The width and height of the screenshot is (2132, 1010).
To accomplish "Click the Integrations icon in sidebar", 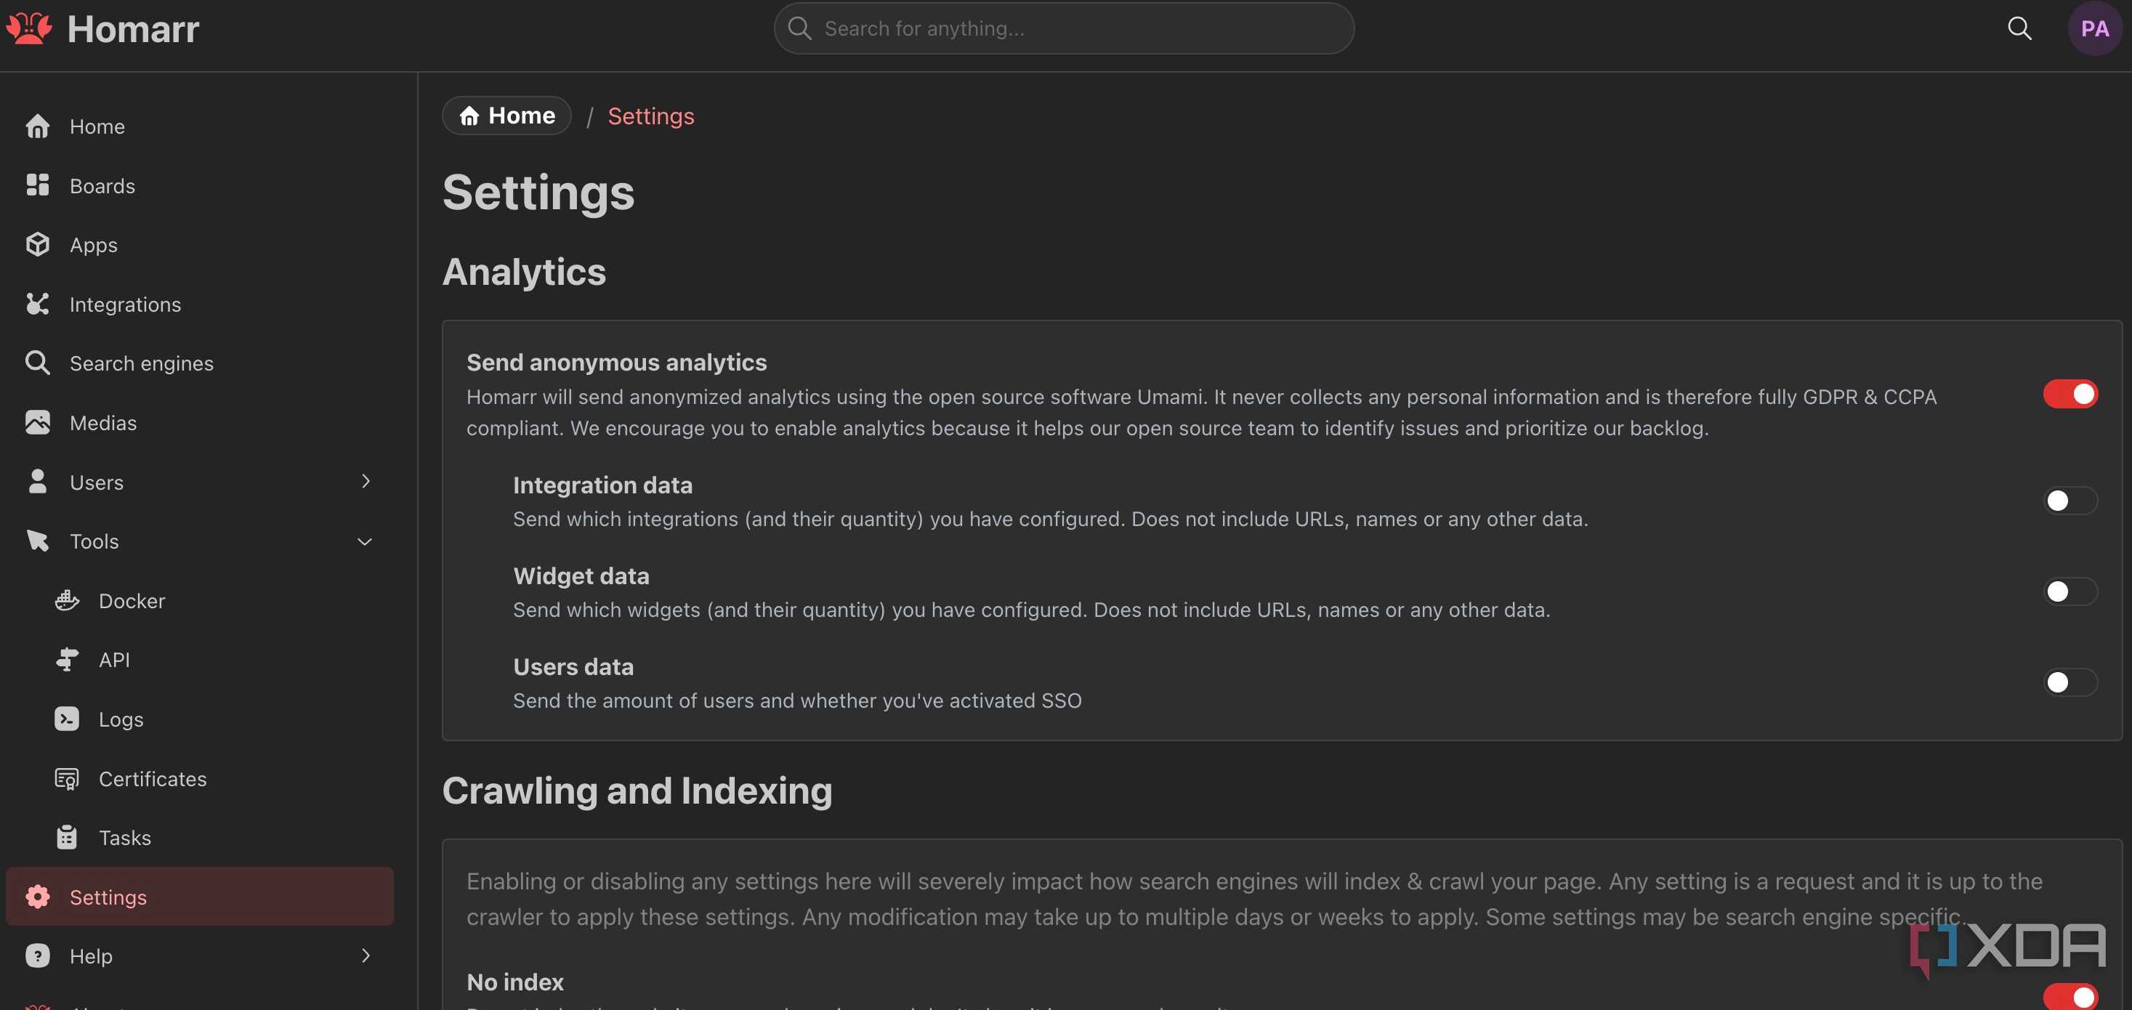I will pos(37,304).
